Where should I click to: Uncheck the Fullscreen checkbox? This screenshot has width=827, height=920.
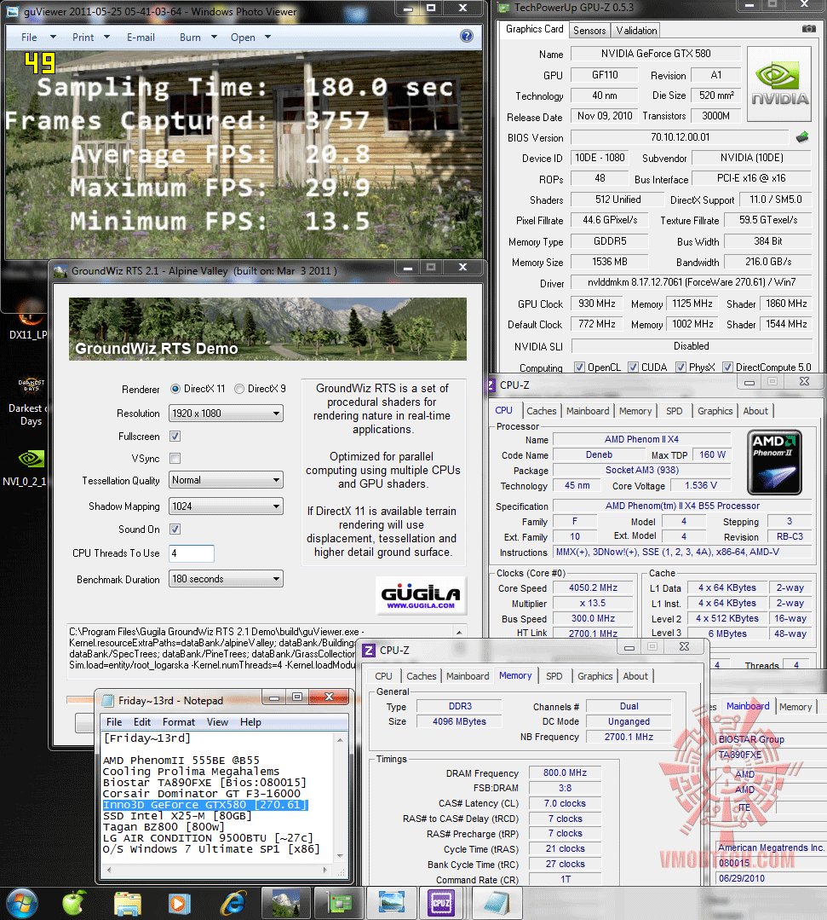click(x=175, y=436)
